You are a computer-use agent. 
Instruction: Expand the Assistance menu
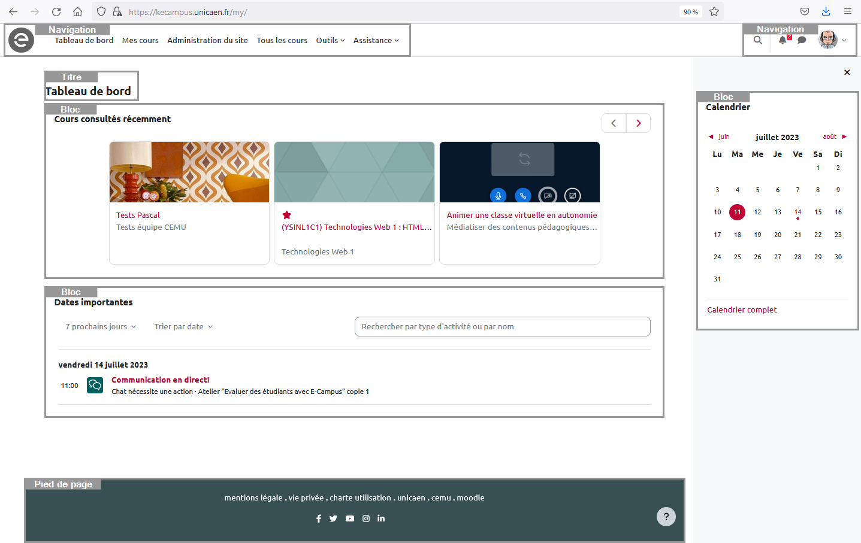[376, 41]
